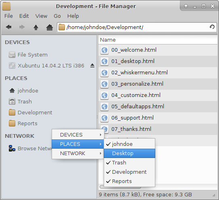Image resolution: width=219 pixels, height=200 pixels.
Task: Click the folder icon in the location bar
Action: [62, 27]
